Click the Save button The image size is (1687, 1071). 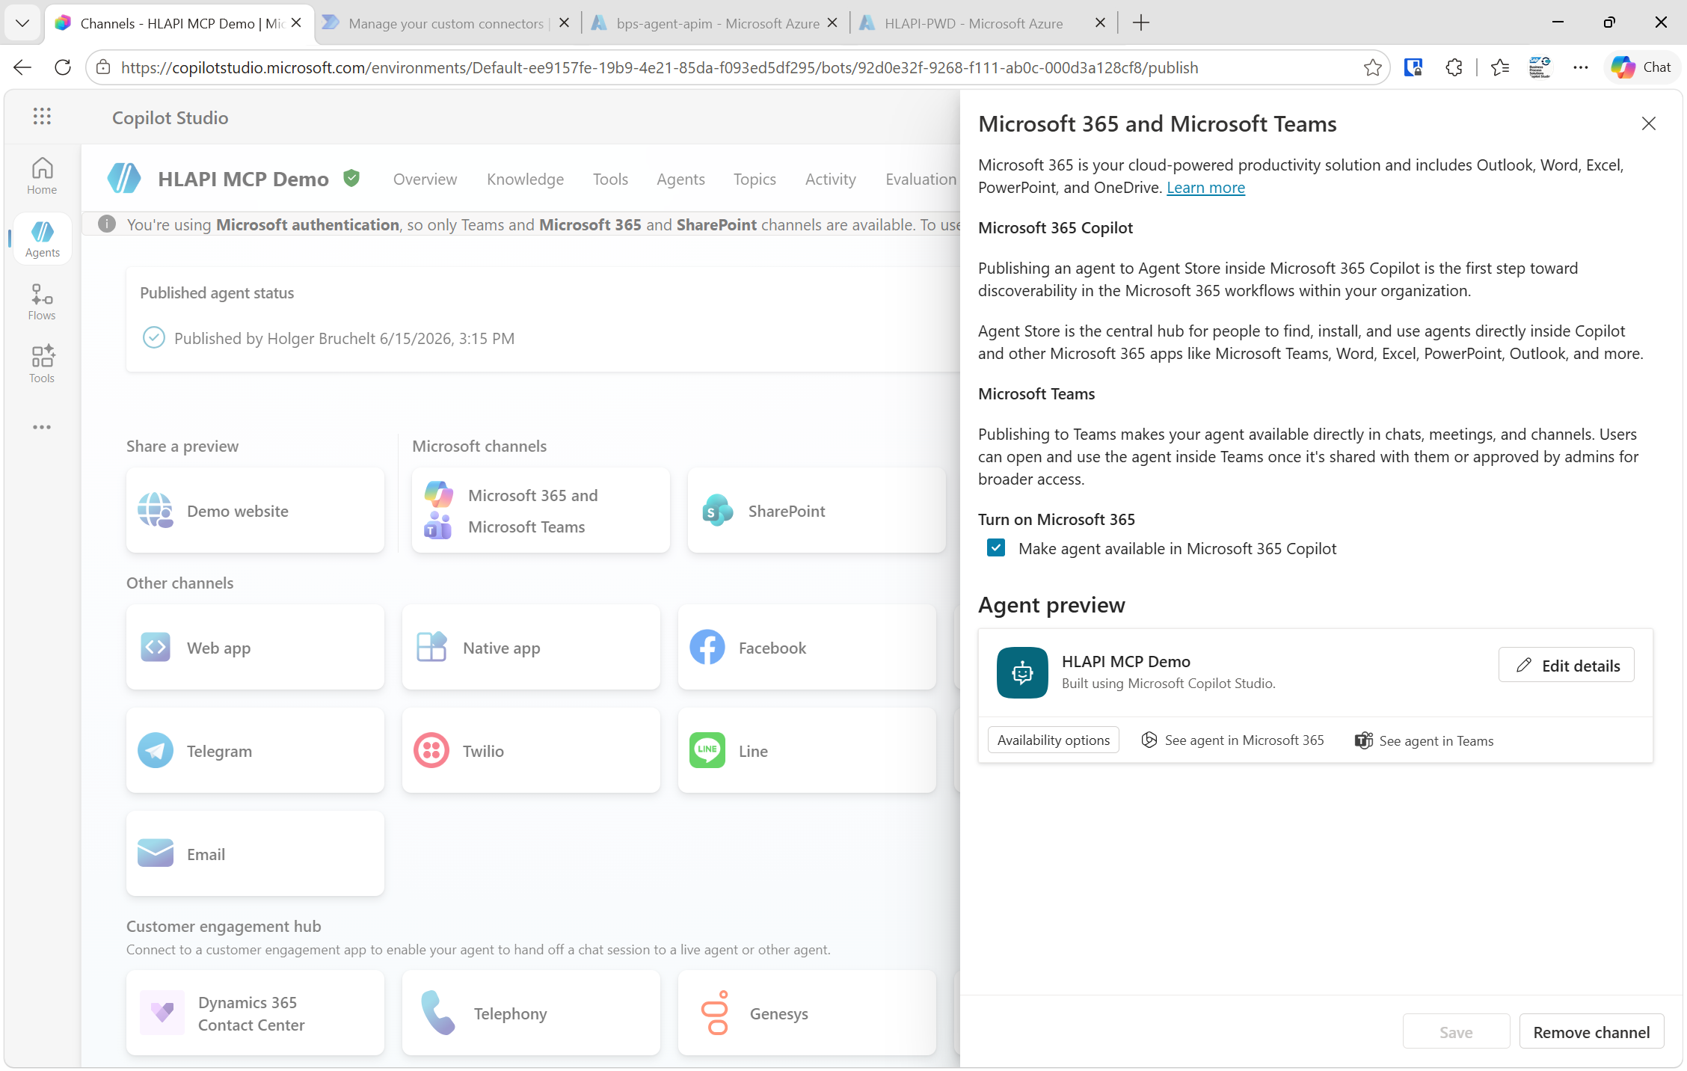pos(1456,1032)
